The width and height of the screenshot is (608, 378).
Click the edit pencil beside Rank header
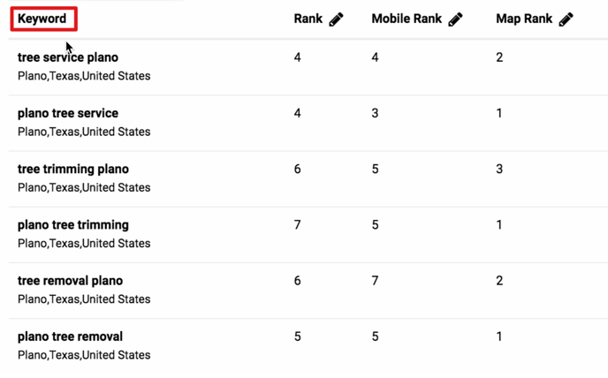336,19
